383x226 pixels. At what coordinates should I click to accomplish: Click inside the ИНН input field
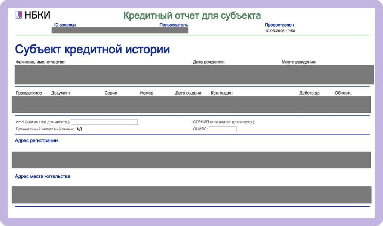[105, 122]
